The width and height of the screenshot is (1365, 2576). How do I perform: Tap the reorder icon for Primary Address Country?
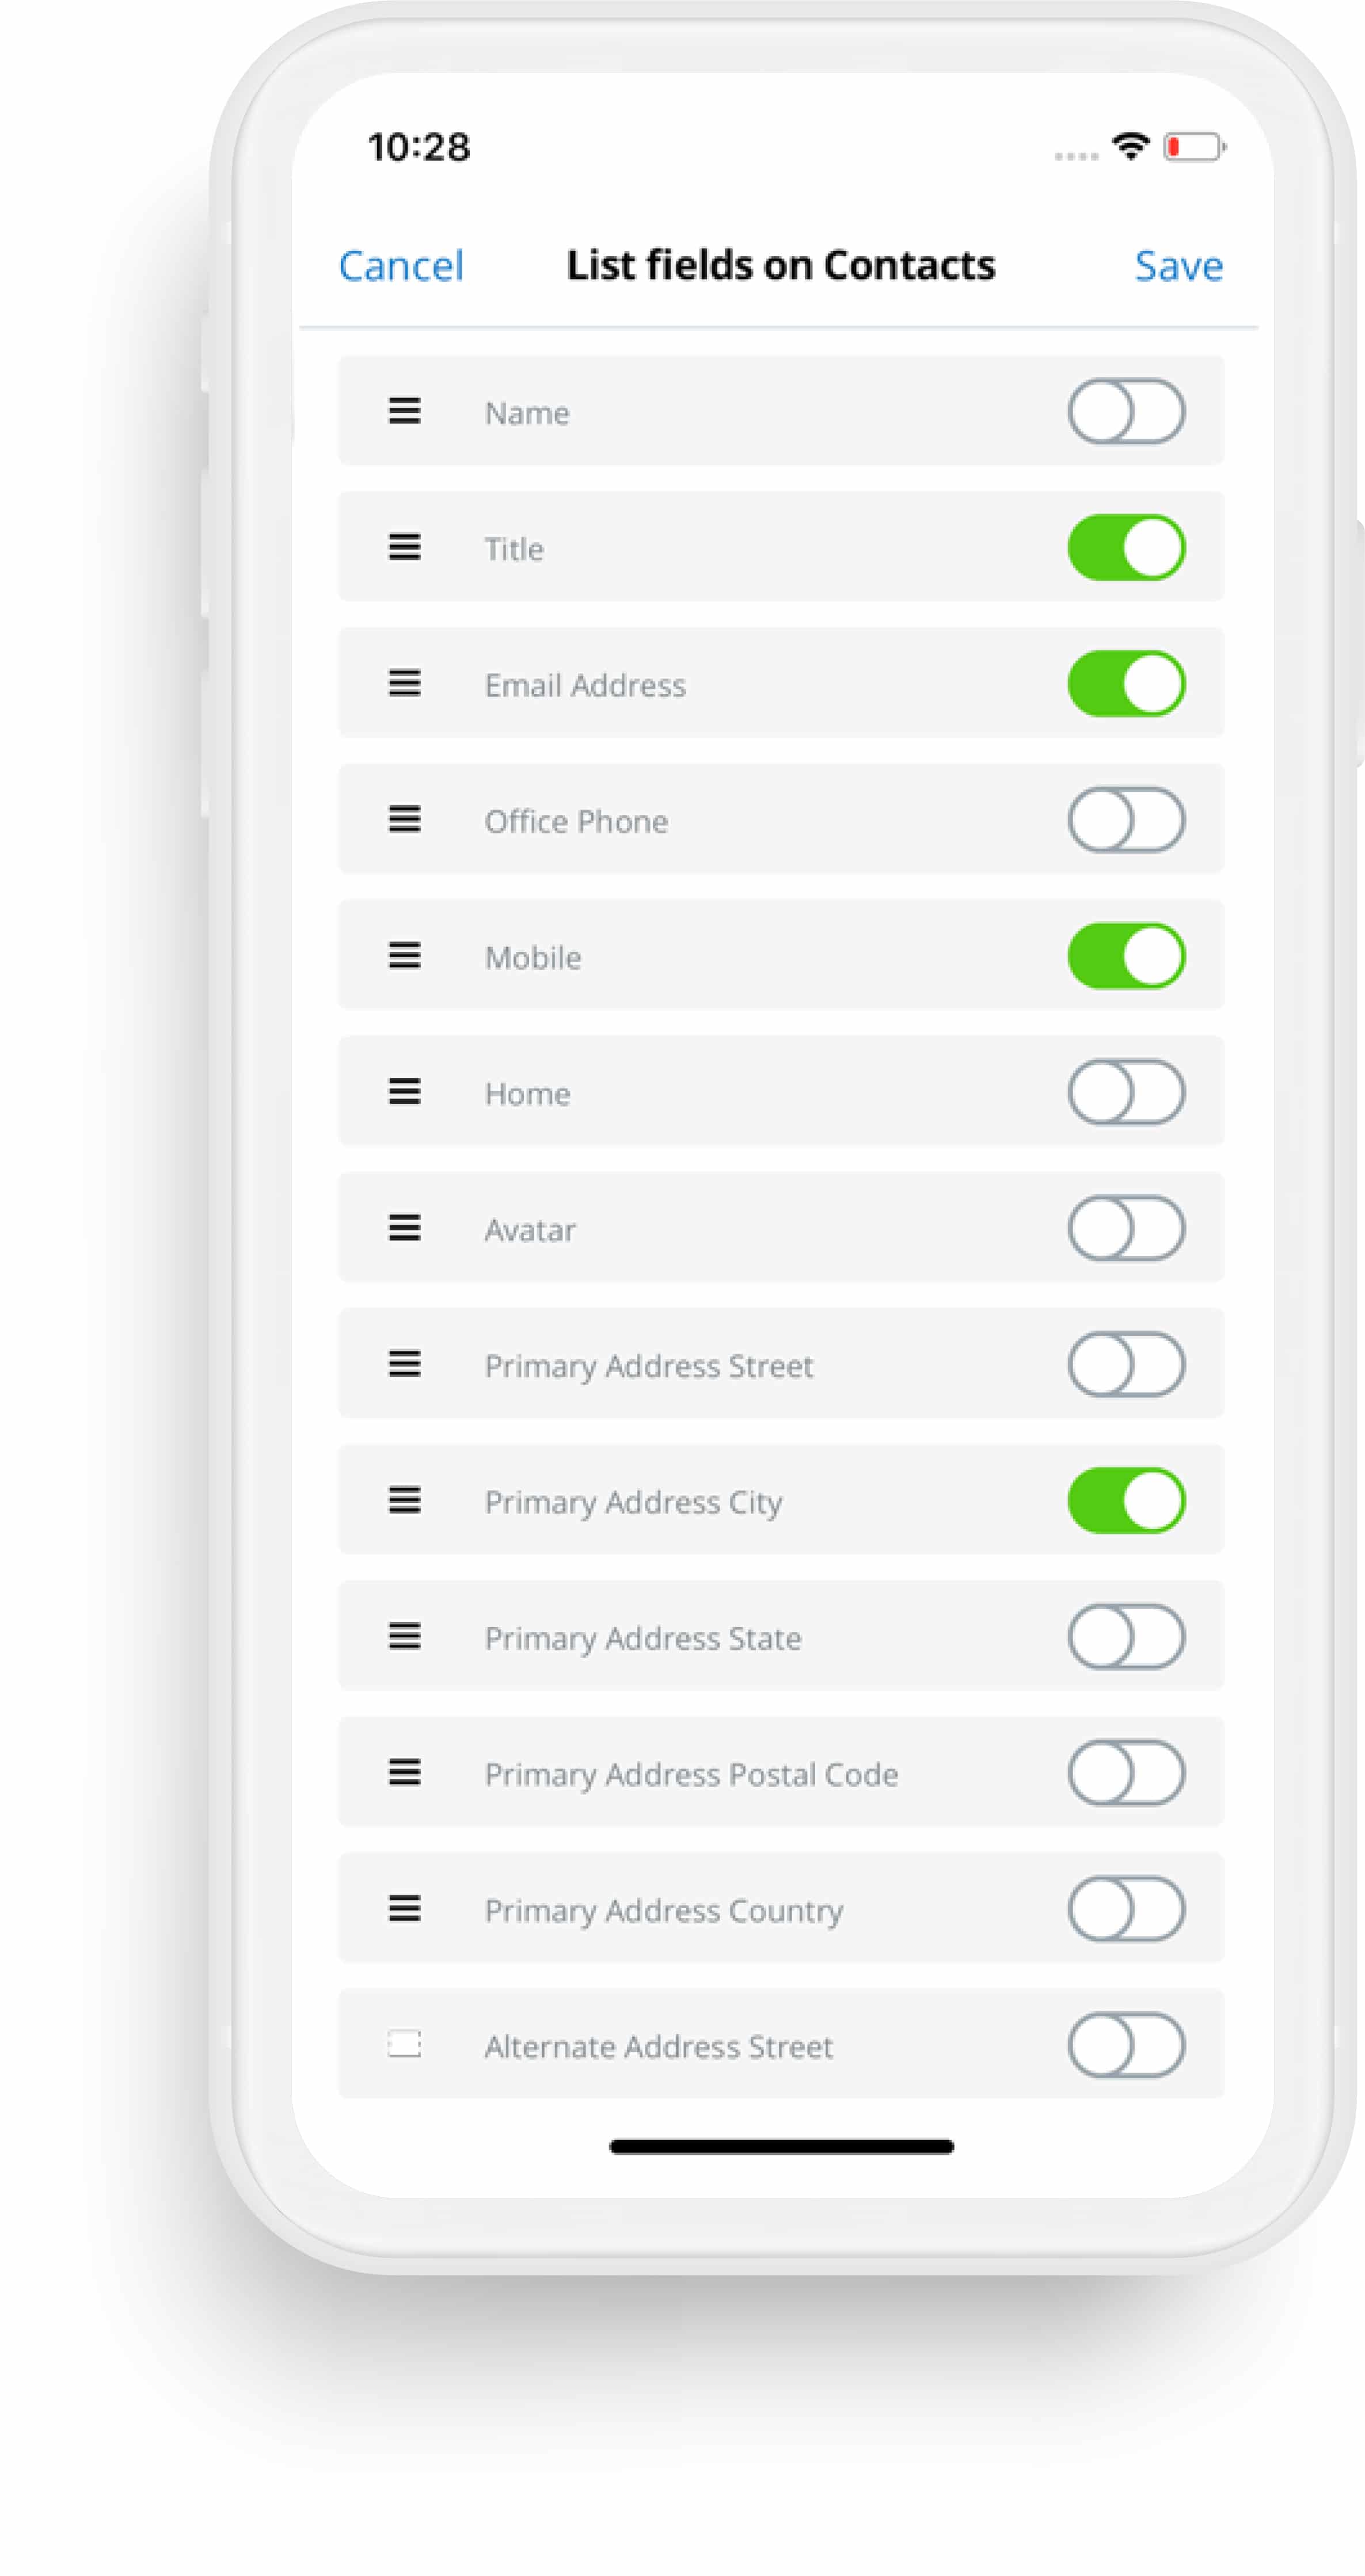tap(404, 1909)
